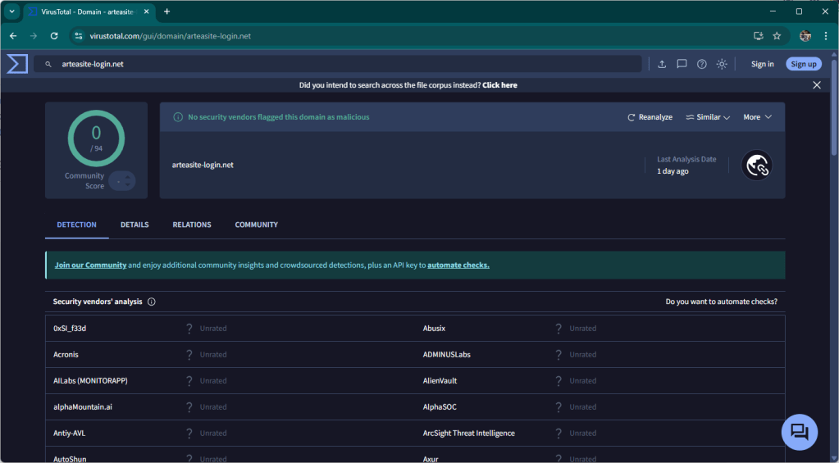Toggle the light/dark theme sun icon
839x463 pixels.
point(722,64)
